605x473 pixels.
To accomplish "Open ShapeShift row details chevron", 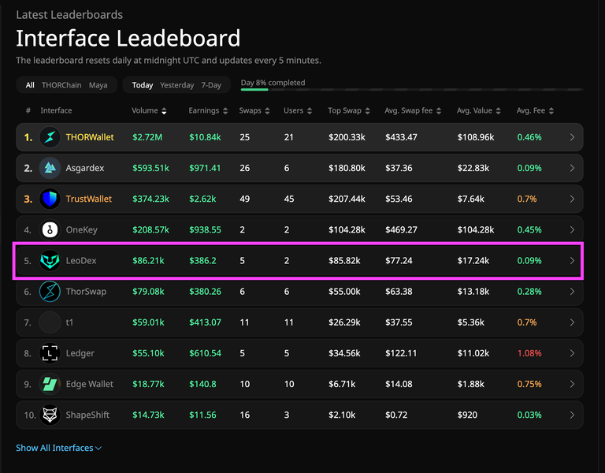I will tap(572, 415).
